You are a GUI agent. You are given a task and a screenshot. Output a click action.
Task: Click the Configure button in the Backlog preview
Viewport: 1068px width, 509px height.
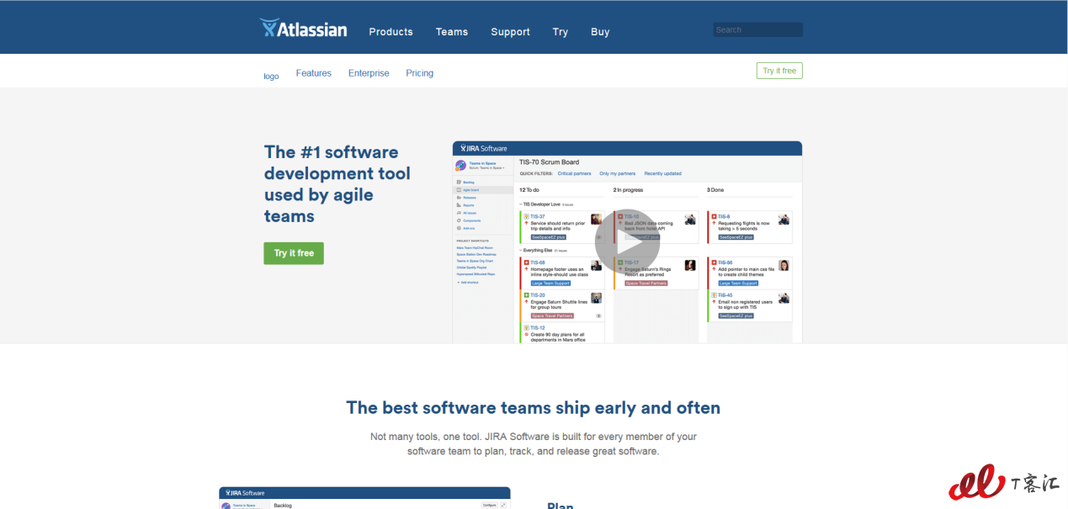[x=490, y=506]
